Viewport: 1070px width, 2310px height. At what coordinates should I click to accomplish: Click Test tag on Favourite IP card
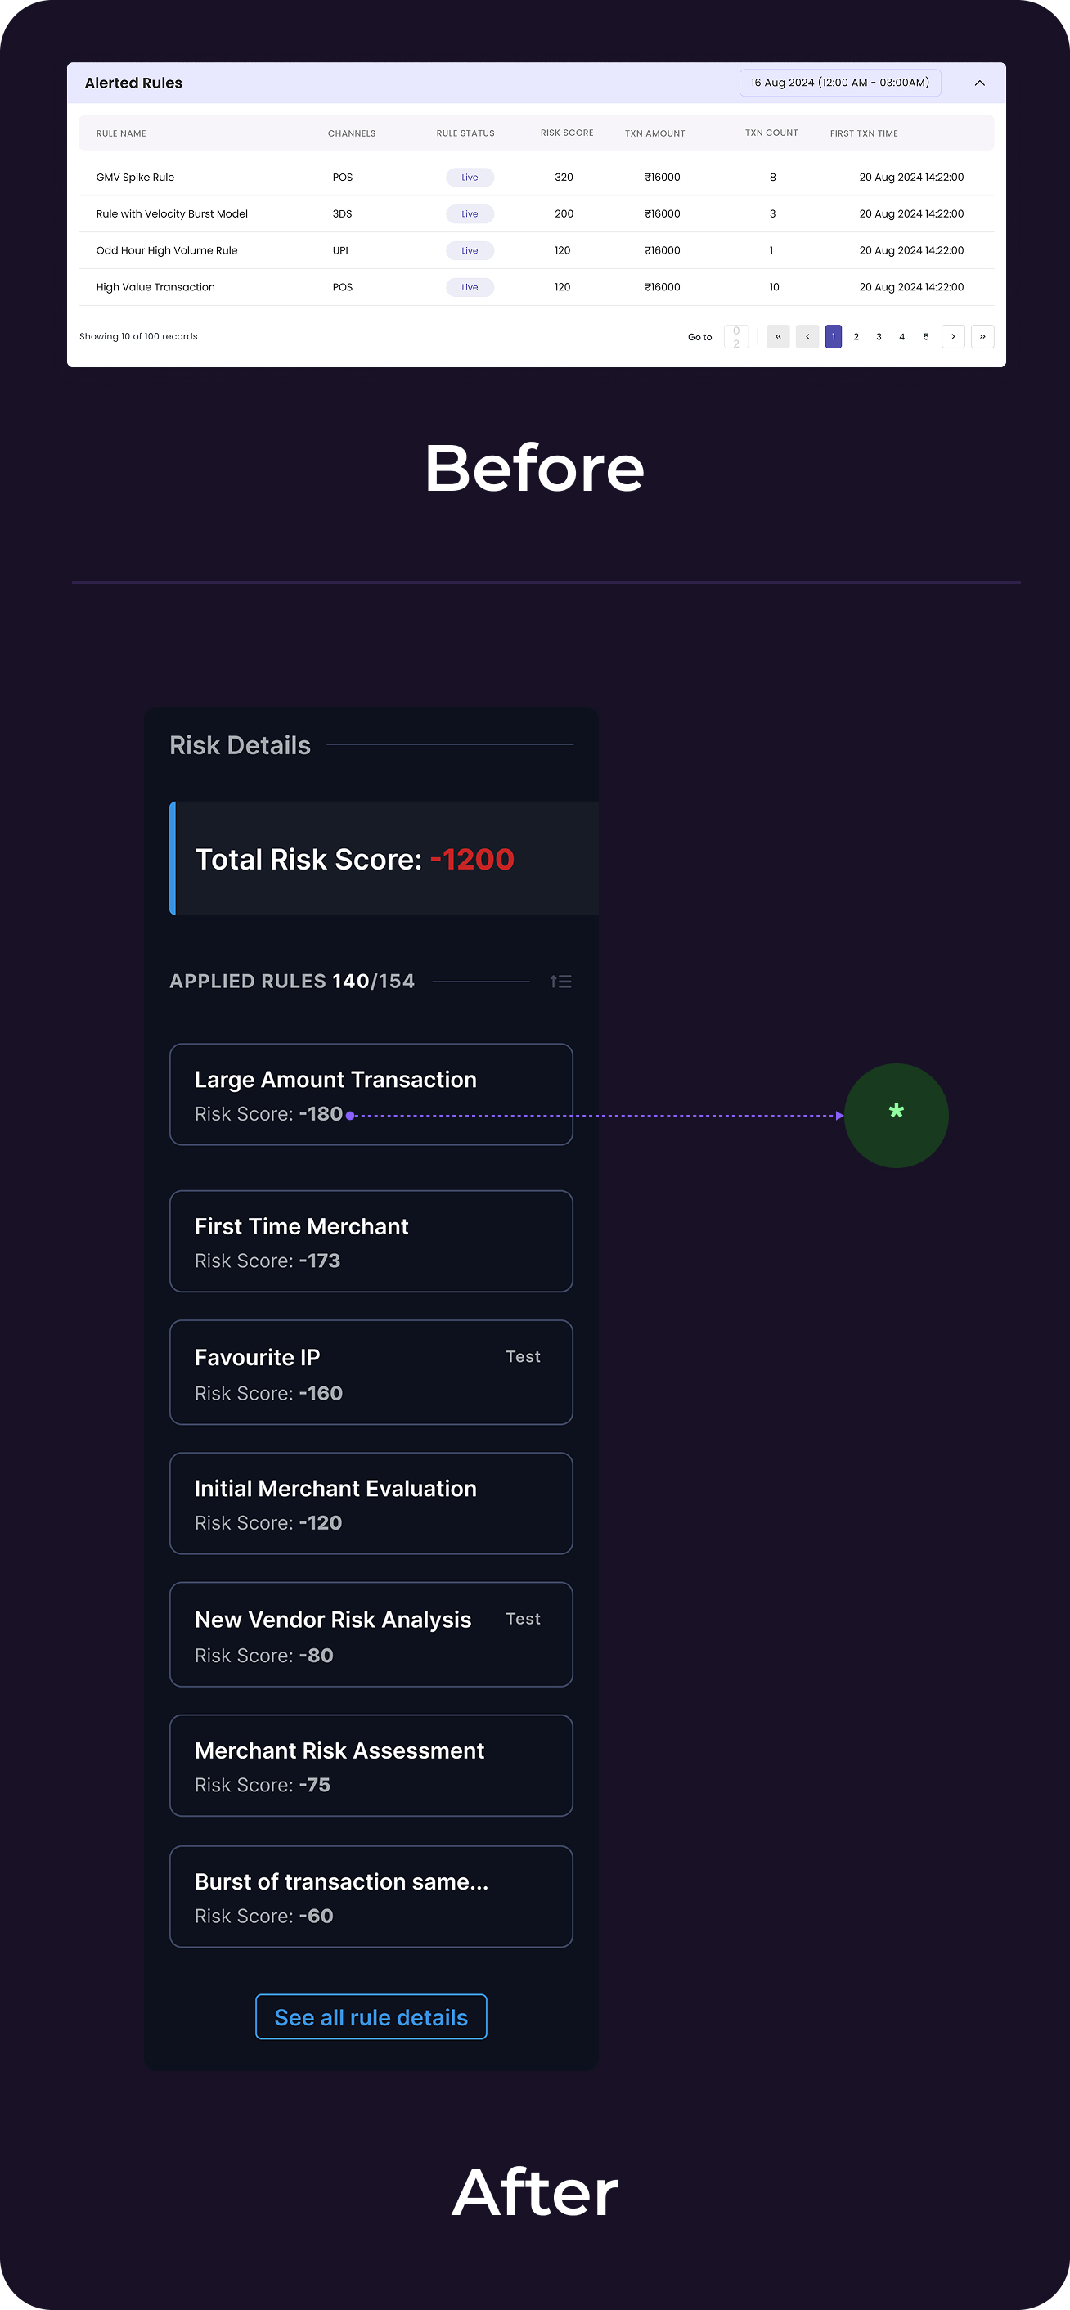point(523,1357)
